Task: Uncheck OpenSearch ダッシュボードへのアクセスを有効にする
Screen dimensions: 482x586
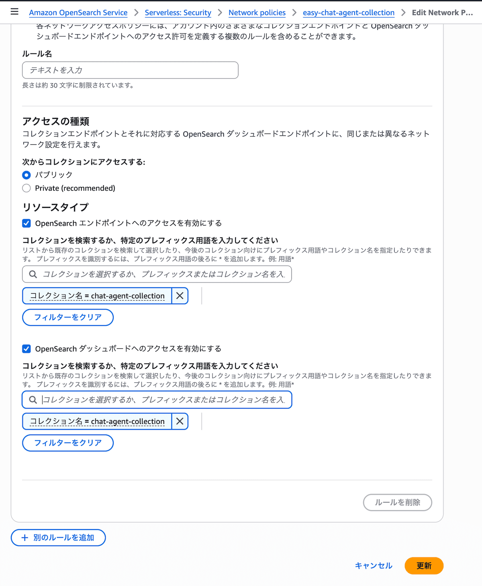Action: [26, 349]
